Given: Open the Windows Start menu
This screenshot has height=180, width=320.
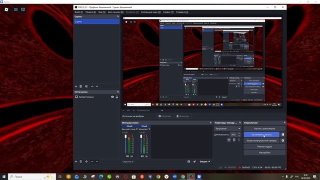Looking at the screenshot, I should coord(4,176).
